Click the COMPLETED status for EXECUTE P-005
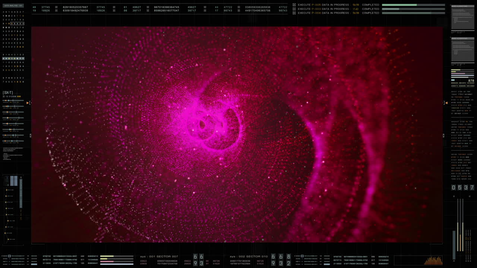The width and height of the screenshot is (477, 268). point(371,4)
